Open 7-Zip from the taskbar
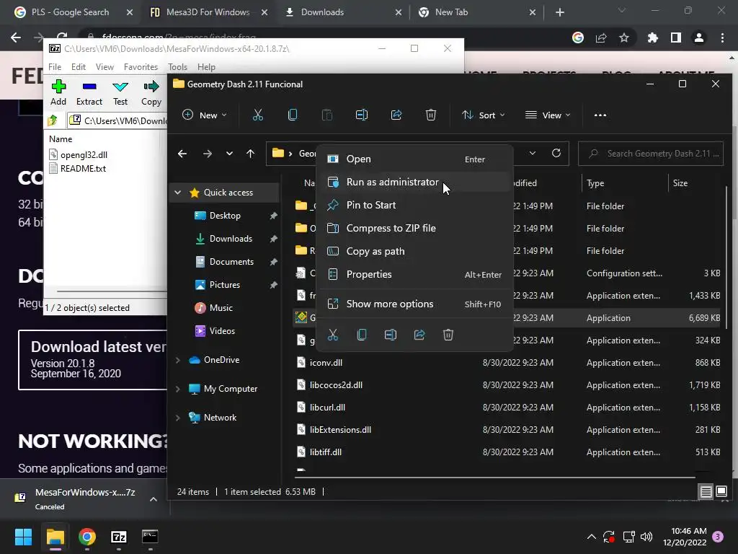 tap(119, 537)
